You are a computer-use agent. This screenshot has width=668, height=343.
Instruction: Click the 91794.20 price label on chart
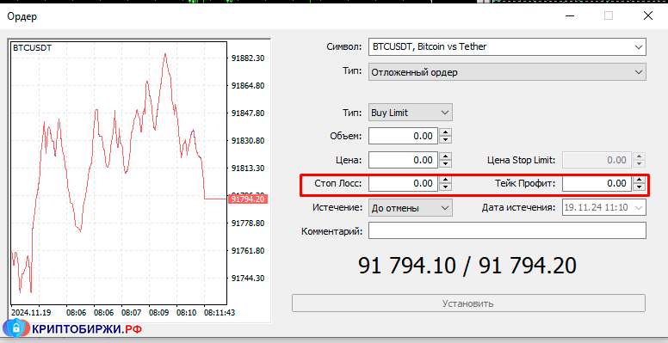click(248, 199)
